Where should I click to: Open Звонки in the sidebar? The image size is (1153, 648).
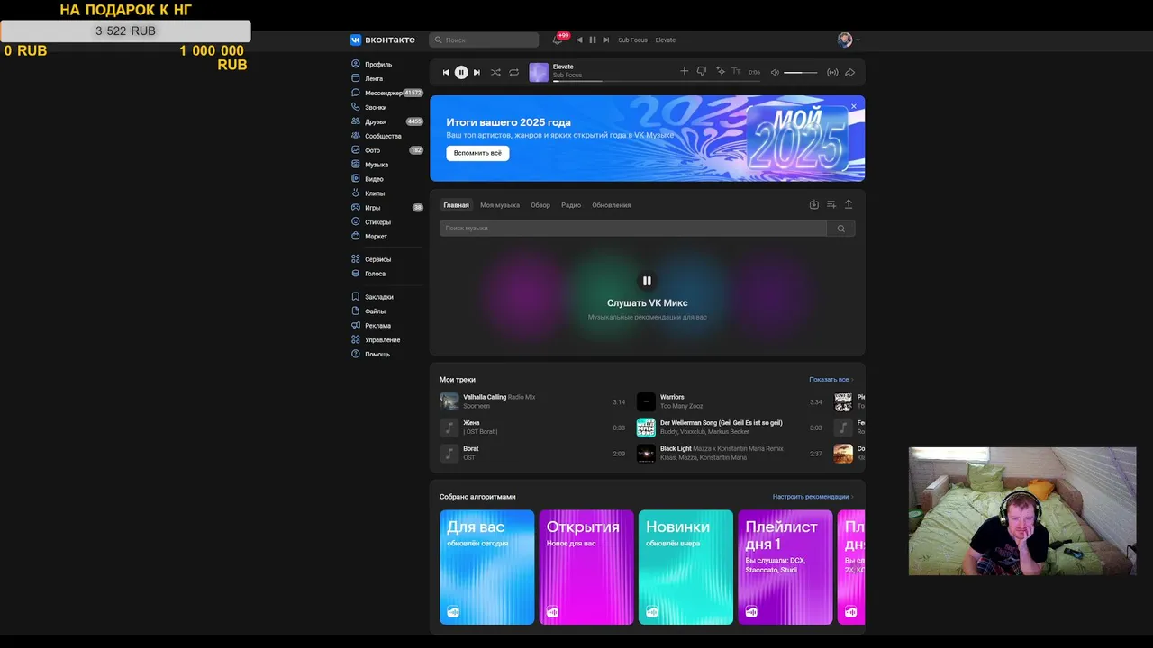tap(386, 108)
